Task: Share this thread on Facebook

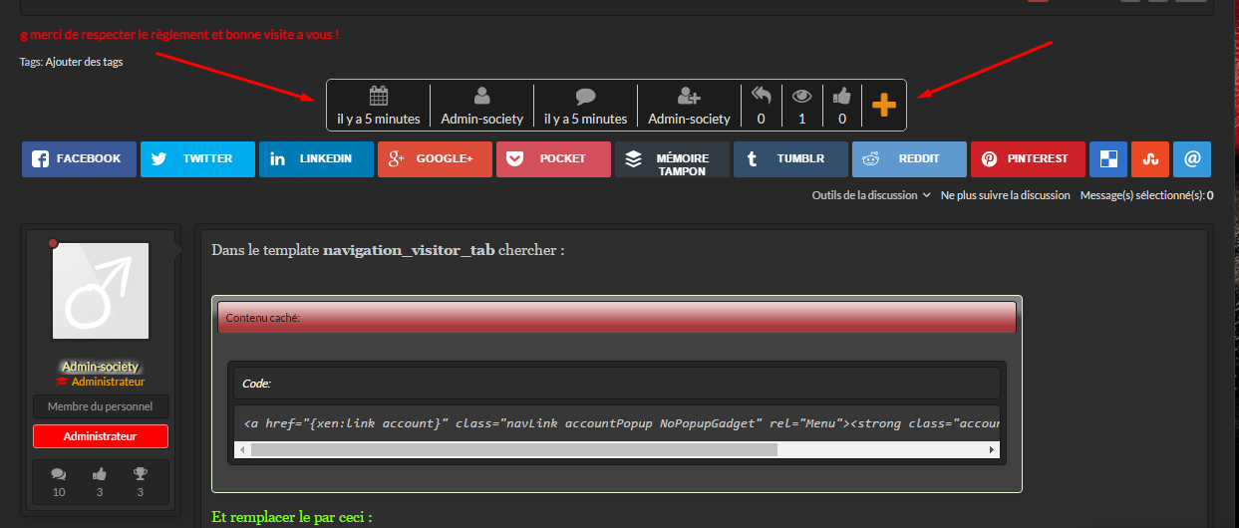Action: pos(79,159)
